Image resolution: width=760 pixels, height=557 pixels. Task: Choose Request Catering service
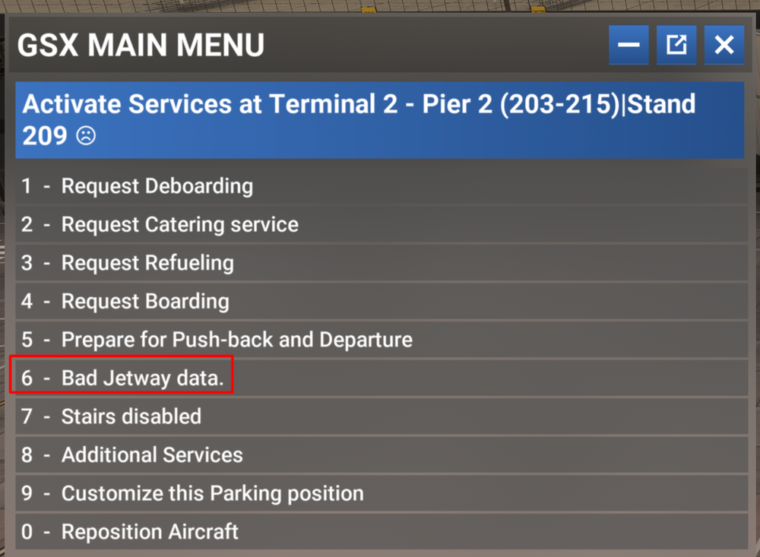(179, 225)
